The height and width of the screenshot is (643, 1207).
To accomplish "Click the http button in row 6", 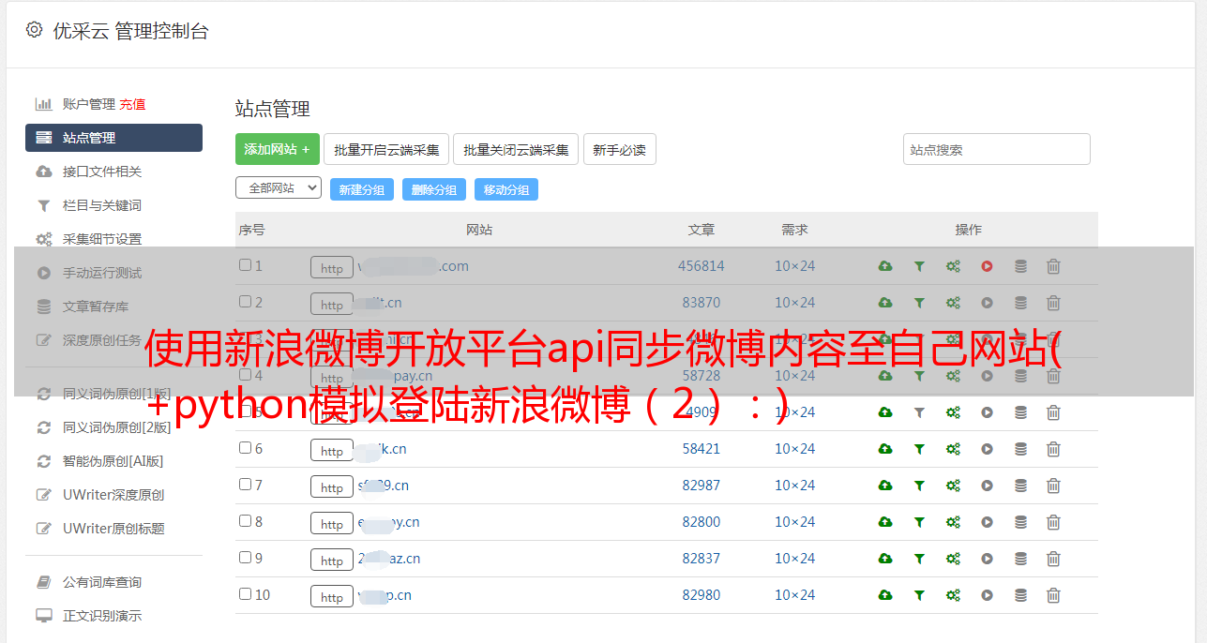I will [x=332, y=450].
